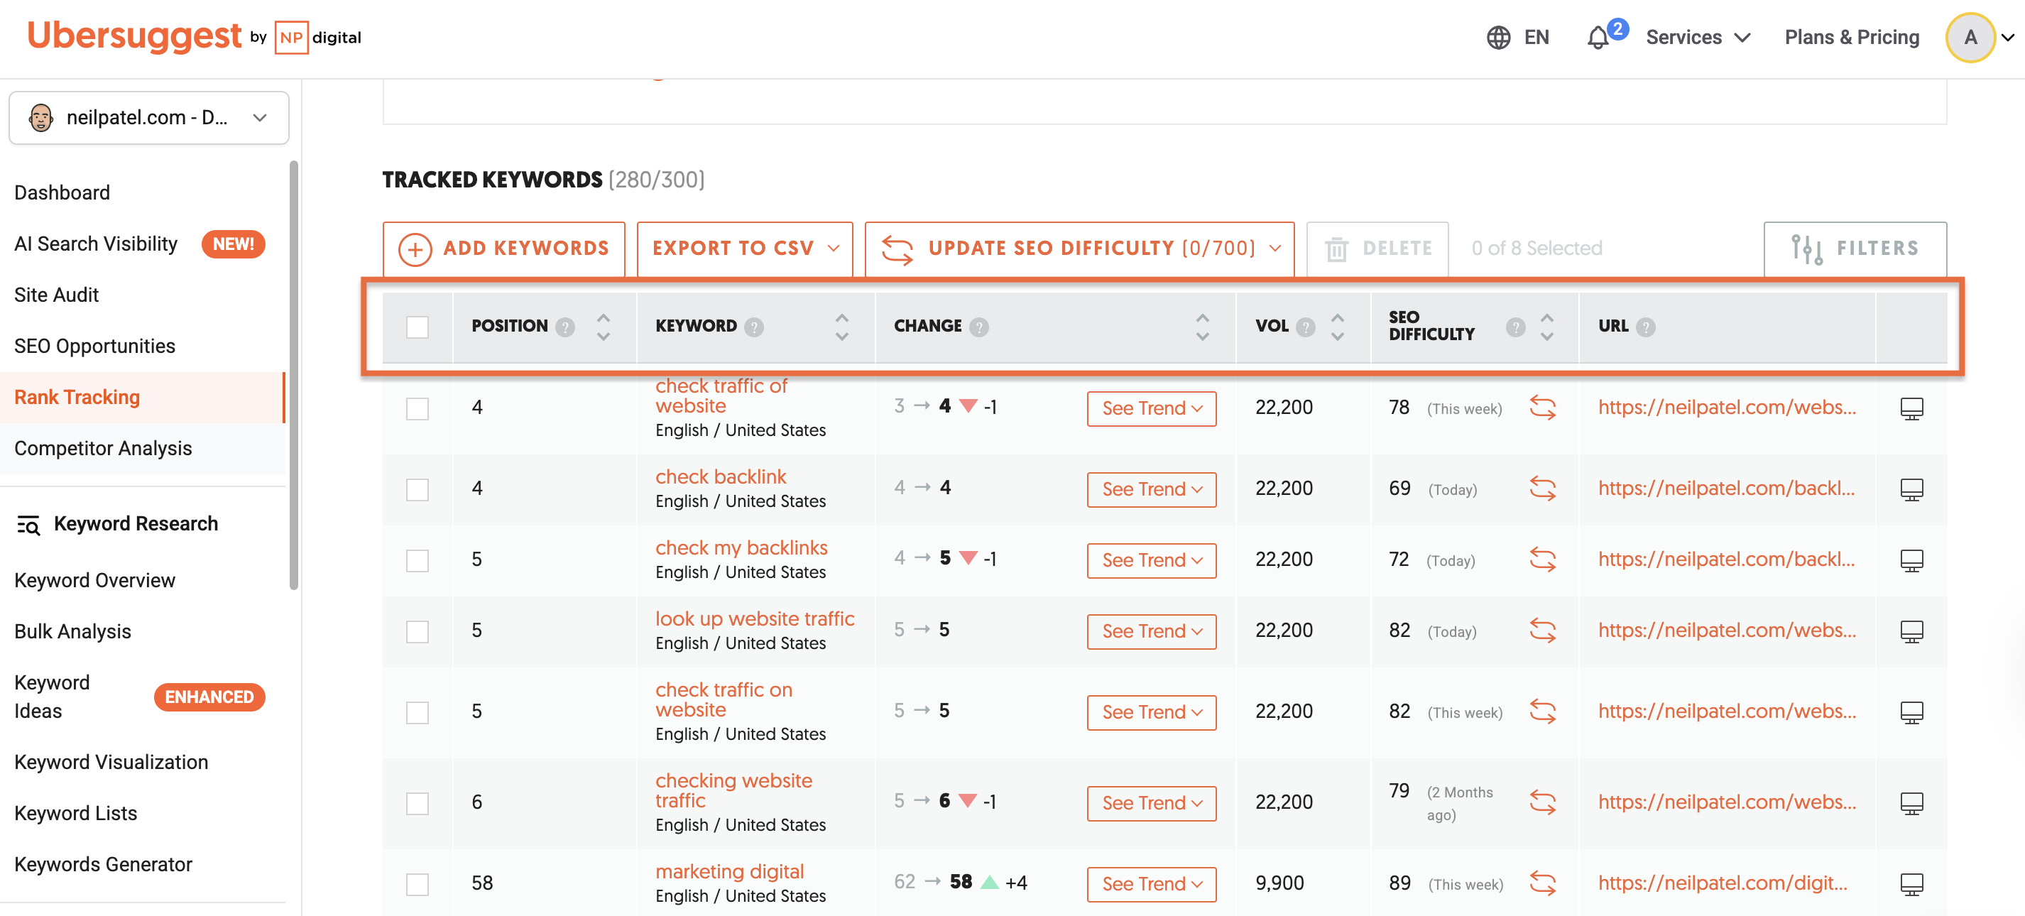Click desktop icon for look up website traffic

point(1911,631)
